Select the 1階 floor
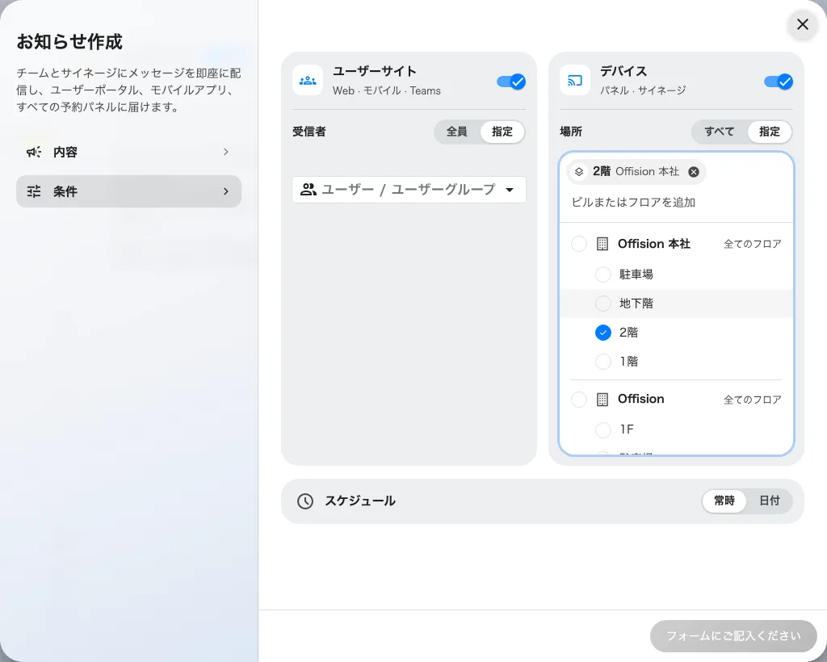Image resolution: width=827 pixels, height=662 pixels. pyautogui.click(x=603, y=361)
